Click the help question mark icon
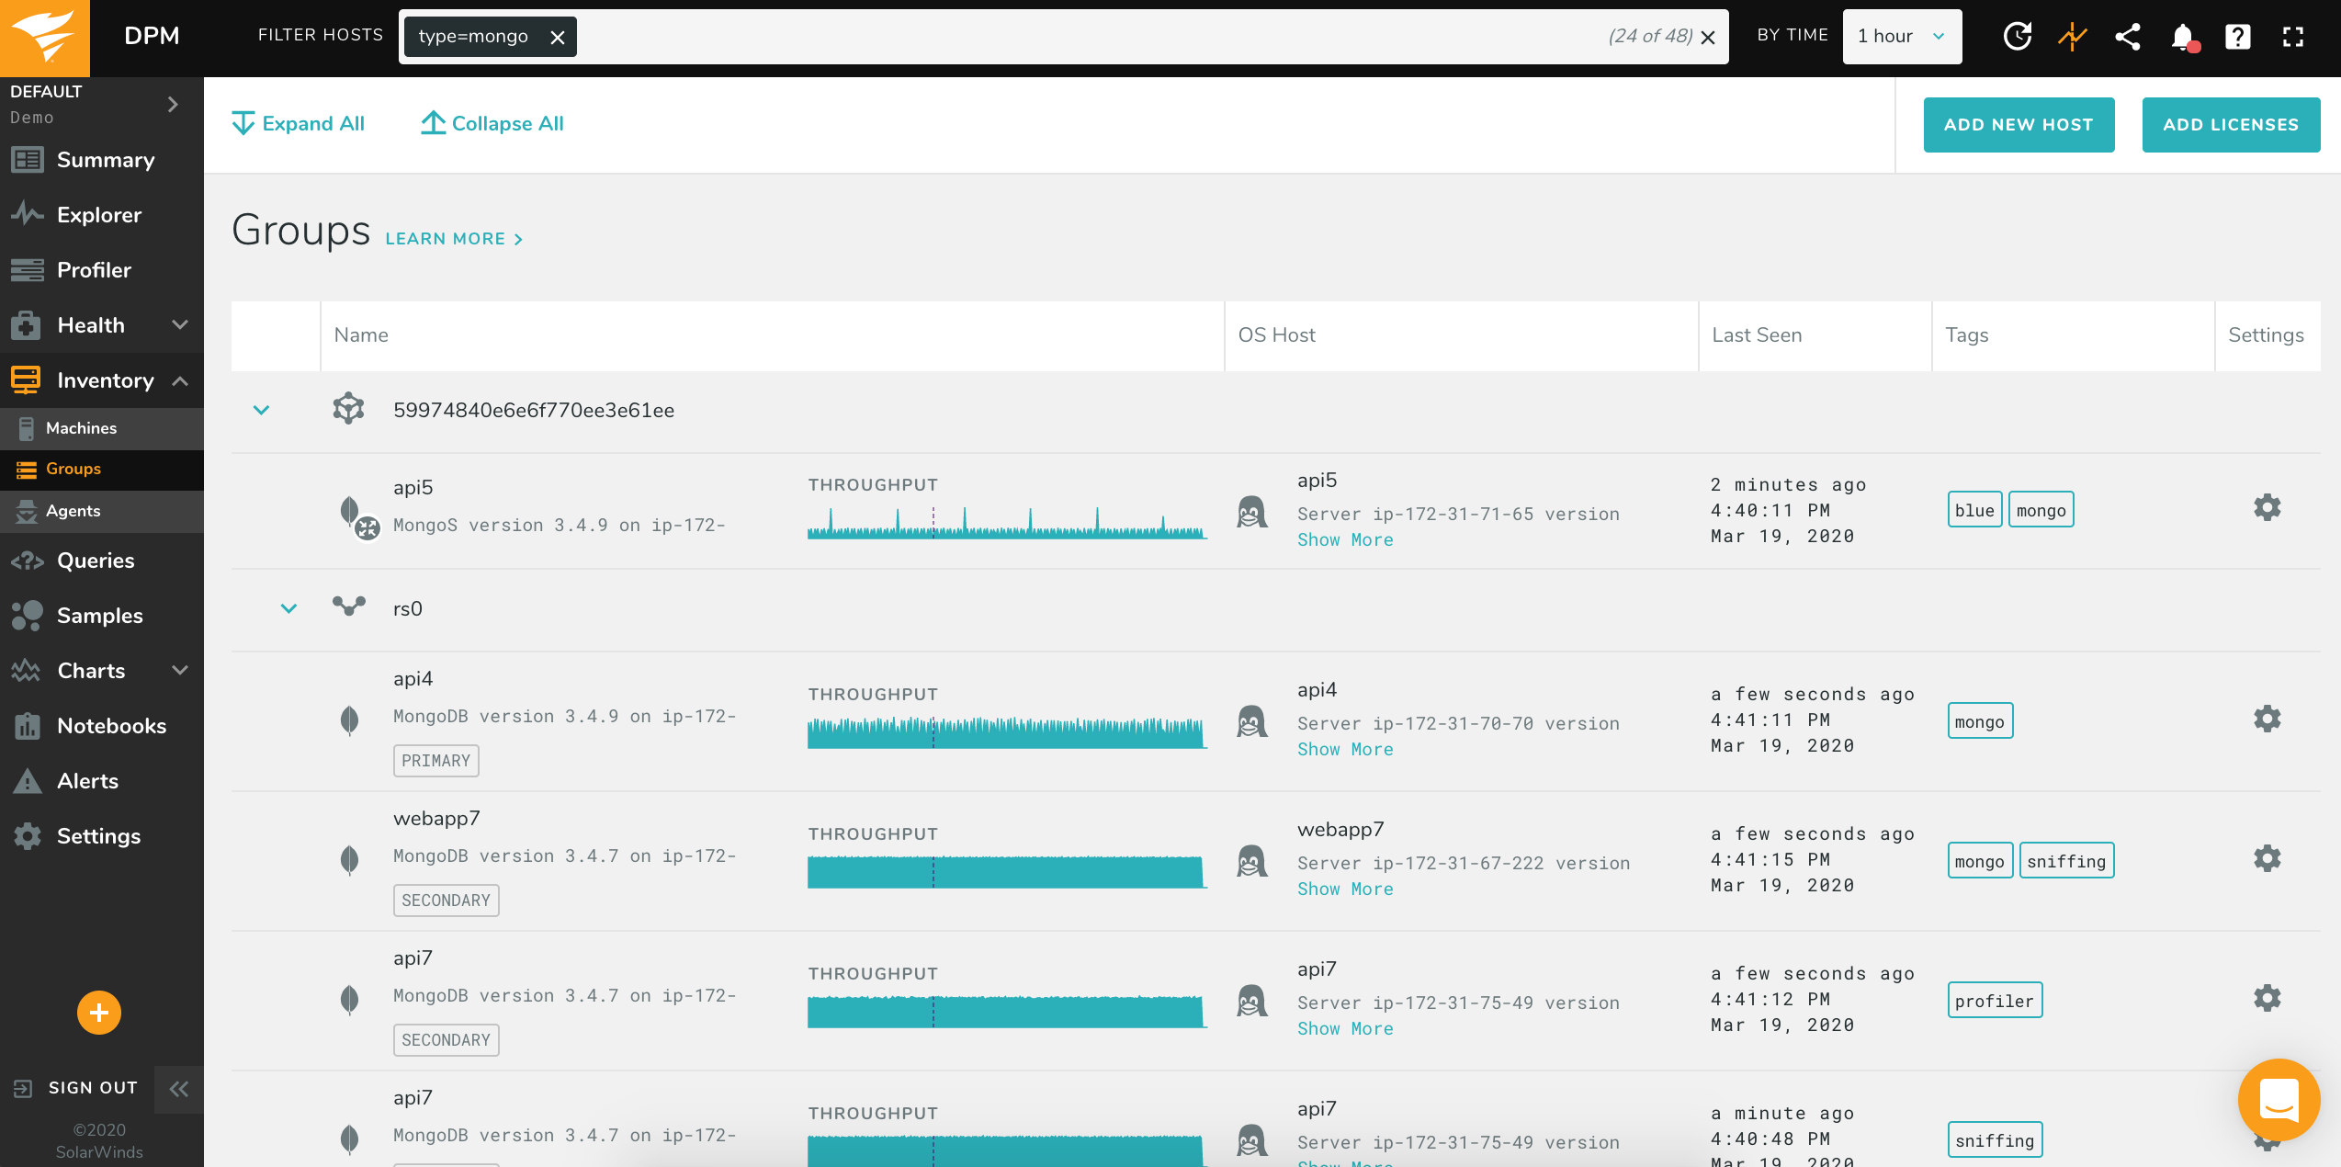 (x=2237, y=37)
